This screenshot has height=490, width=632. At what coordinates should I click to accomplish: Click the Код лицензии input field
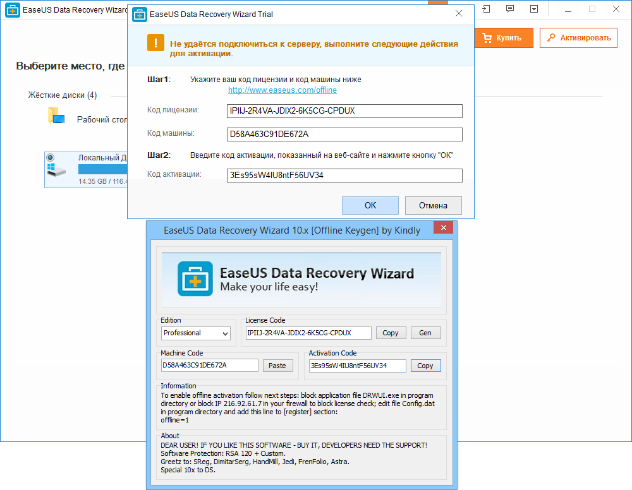(344, 111)
